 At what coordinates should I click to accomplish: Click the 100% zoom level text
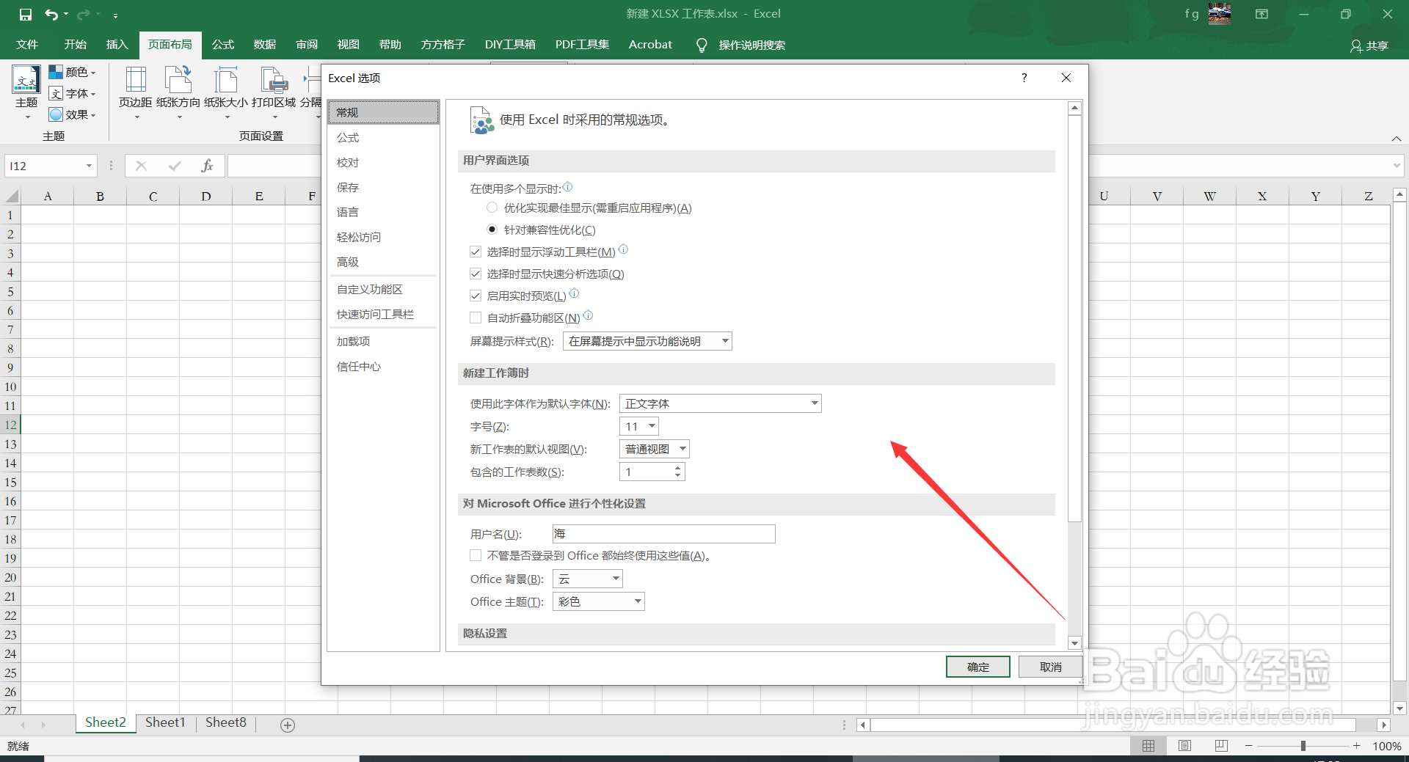(x=1386, y=746)
